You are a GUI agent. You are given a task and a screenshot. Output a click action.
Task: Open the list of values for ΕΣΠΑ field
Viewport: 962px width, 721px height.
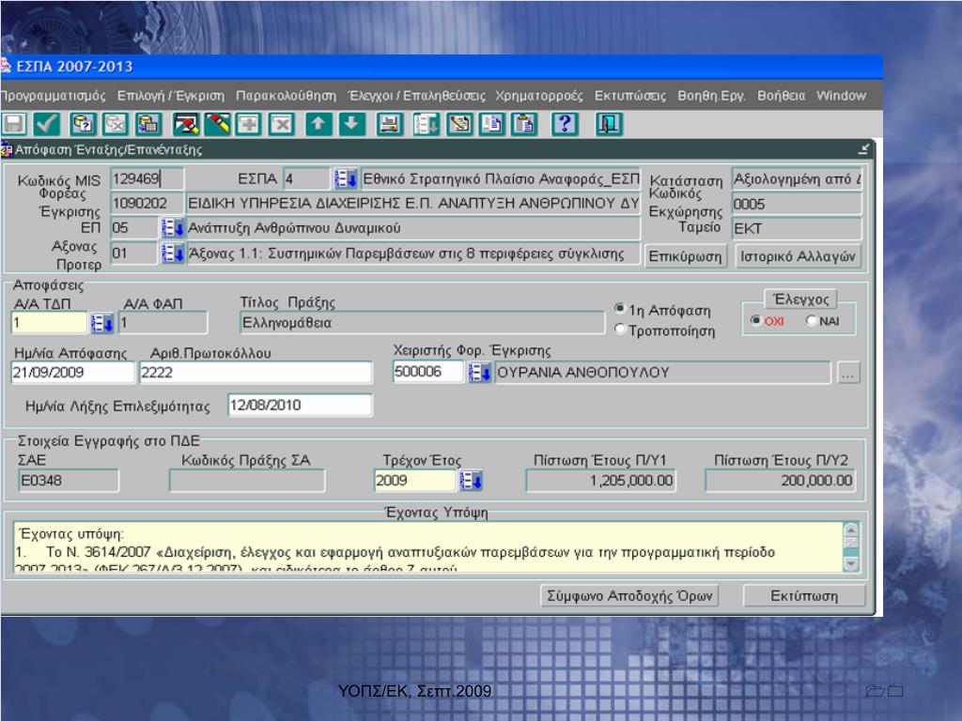(x=346, y=179)
